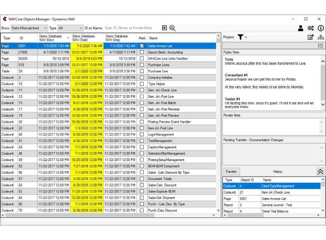Click the information icon
Screen dimensions: 326x240
(x=321, y=28)
